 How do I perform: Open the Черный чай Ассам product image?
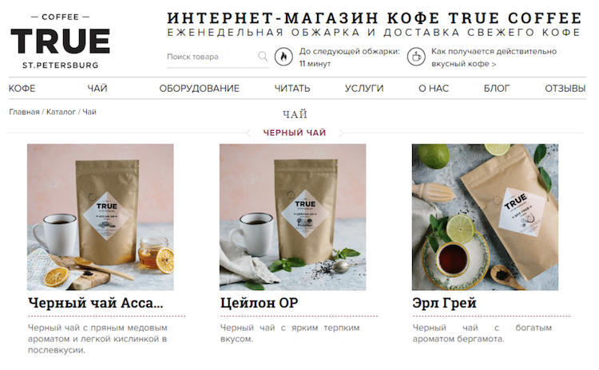pyautogui.click(x=100, y=217)
